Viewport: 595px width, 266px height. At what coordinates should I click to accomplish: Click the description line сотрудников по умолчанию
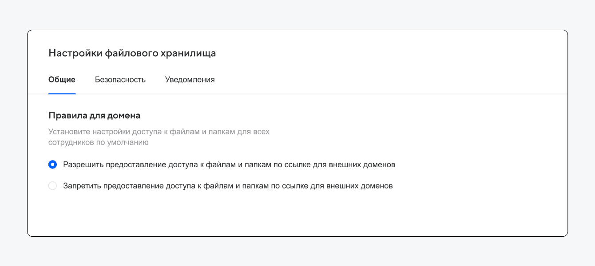pos(98,143)
